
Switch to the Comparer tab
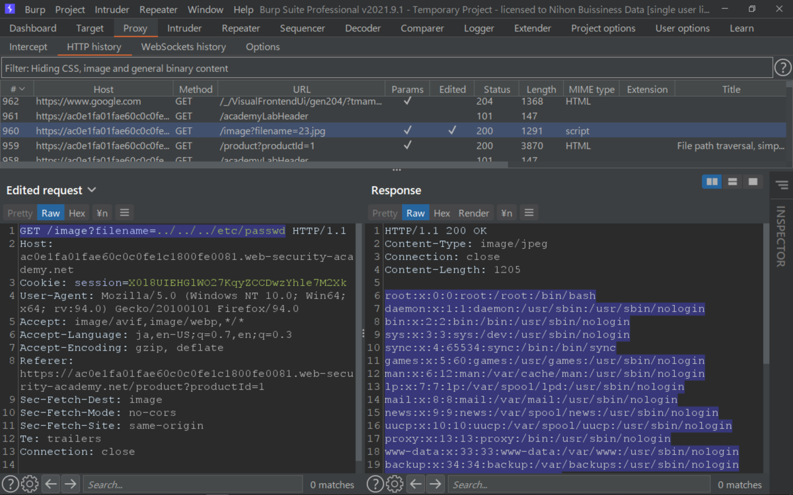click(422, 28)
